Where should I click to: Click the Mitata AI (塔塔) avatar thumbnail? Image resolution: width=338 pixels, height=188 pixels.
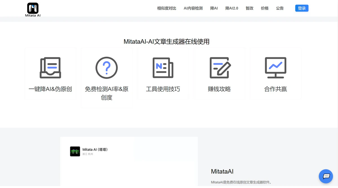pyautogui.click(x=75, y=151)
